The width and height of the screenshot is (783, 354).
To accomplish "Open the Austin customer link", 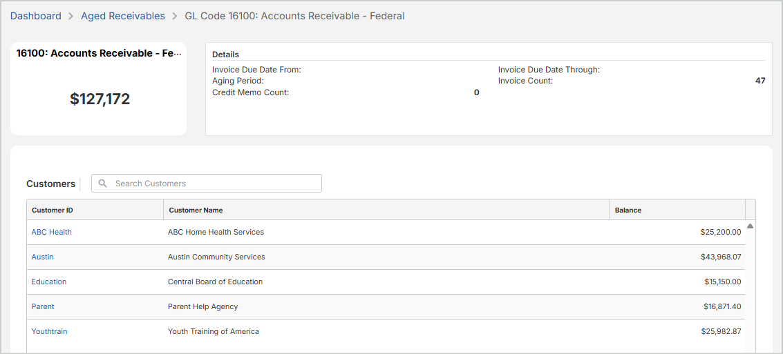I will click(42, 257).
